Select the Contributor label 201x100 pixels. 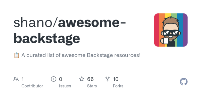coord(32,86)
